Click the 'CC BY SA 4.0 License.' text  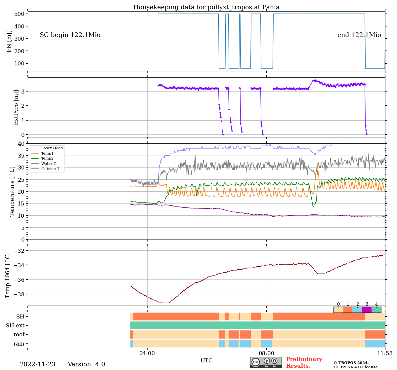tap(356, 367)
